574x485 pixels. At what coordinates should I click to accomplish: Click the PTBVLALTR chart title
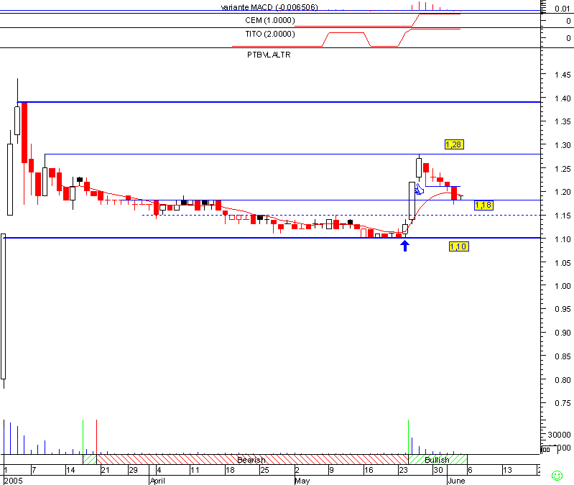tap(269, 55)
